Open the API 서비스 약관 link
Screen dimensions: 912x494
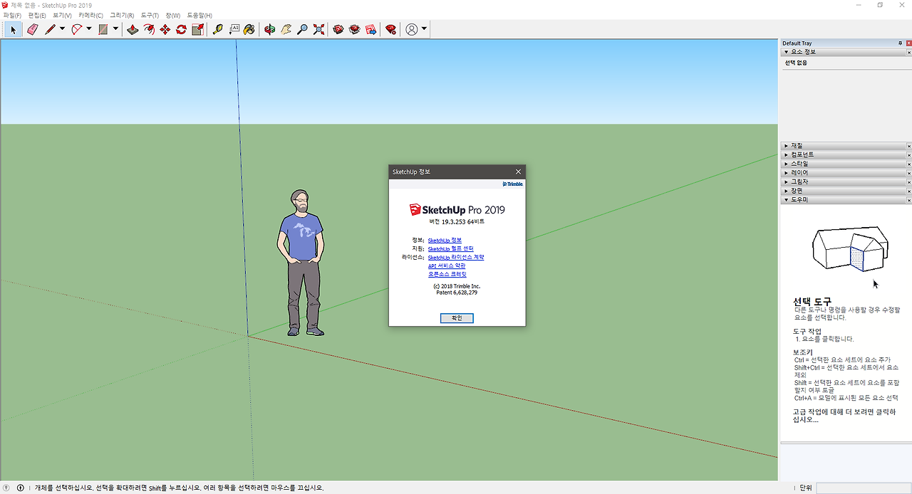pyautogui.click(x=447, y=266)
